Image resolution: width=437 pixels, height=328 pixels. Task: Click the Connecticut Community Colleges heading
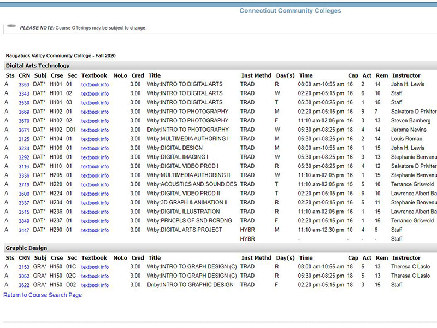pos(290,10)
